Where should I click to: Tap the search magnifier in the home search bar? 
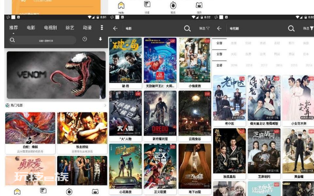(12, 40)
